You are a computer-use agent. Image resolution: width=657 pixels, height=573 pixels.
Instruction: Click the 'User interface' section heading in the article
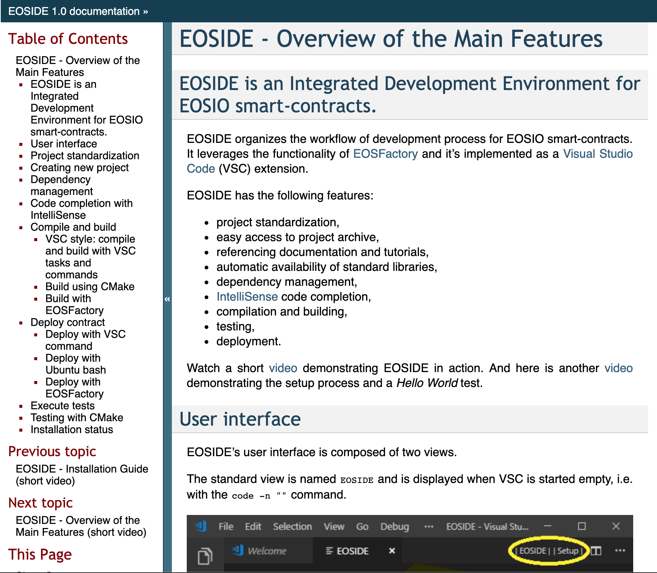coord(240,419)
